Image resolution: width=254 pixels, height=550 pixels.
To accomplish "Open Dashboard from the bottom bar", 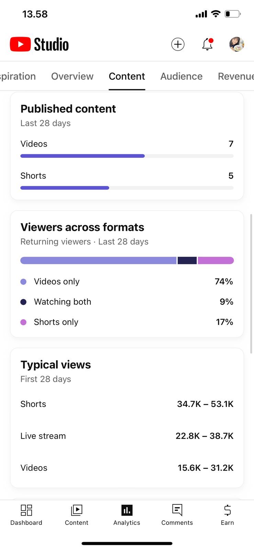I will [26, 514].
